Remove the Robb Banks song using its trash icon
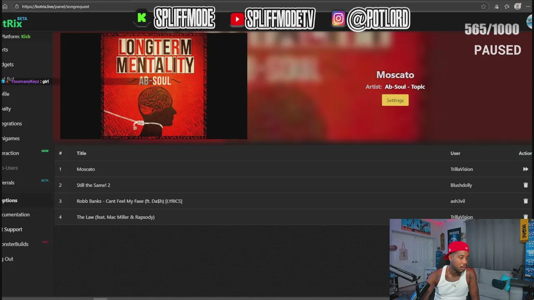Image resolution: width=534 pixels, height=300 pixels. tap(525, 201)
